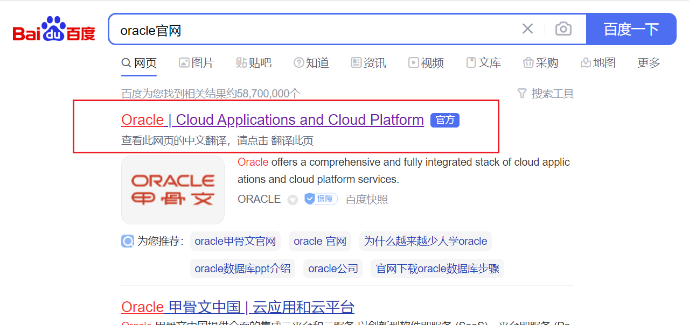Click the 百度一下 search button
689x325 pixels.
[x=631, y=29]
